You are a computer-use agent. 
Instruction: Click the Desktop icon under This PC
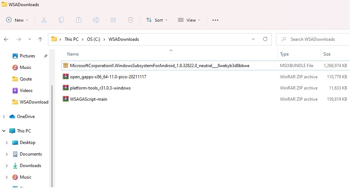[x=15, y=143]
